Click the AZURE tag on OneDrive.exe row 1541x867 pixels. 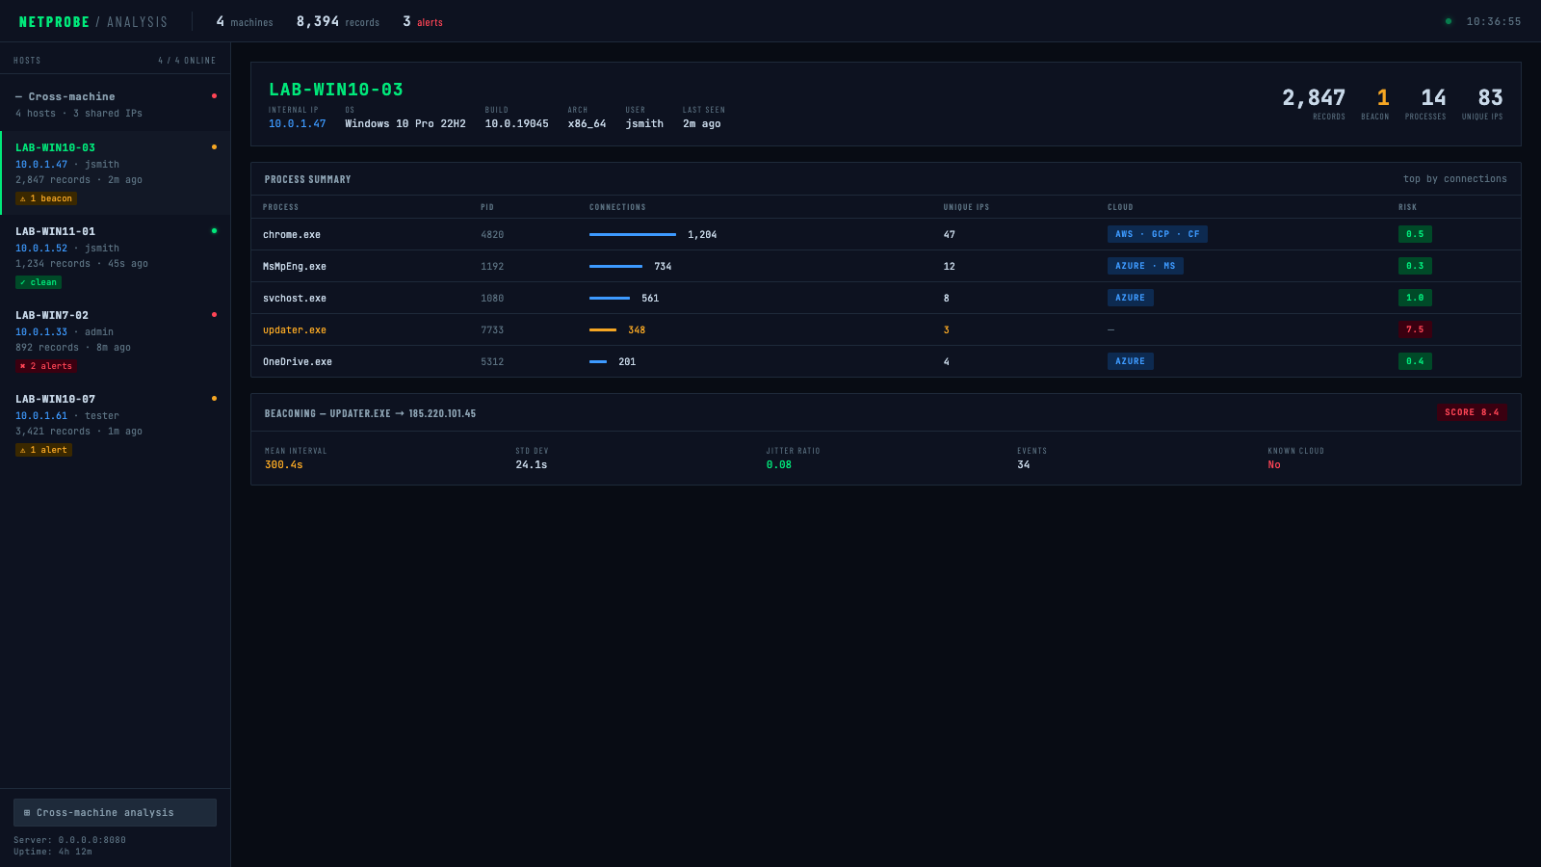1131,361
